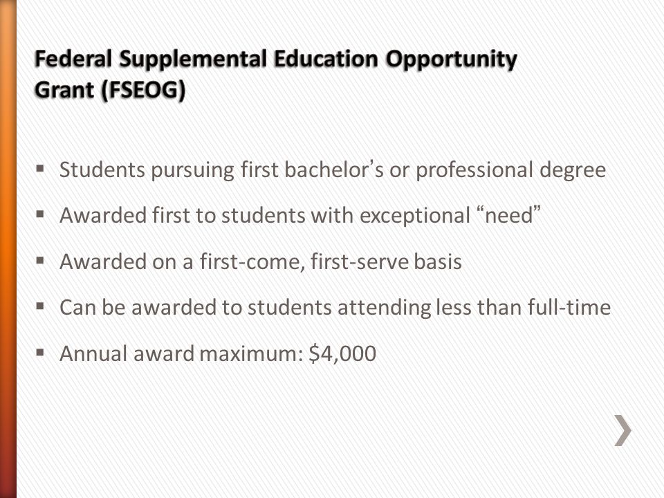This screenshot has width=664, height=498.
Task: Select the 'Grant (FSEOG)' title line
Action: [110, 90]
